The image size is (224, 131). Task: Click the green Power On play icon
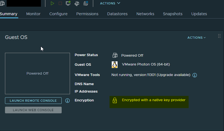click(52, 3)
